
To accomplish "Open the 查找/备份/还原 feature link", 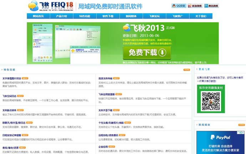I will (10, 148).
